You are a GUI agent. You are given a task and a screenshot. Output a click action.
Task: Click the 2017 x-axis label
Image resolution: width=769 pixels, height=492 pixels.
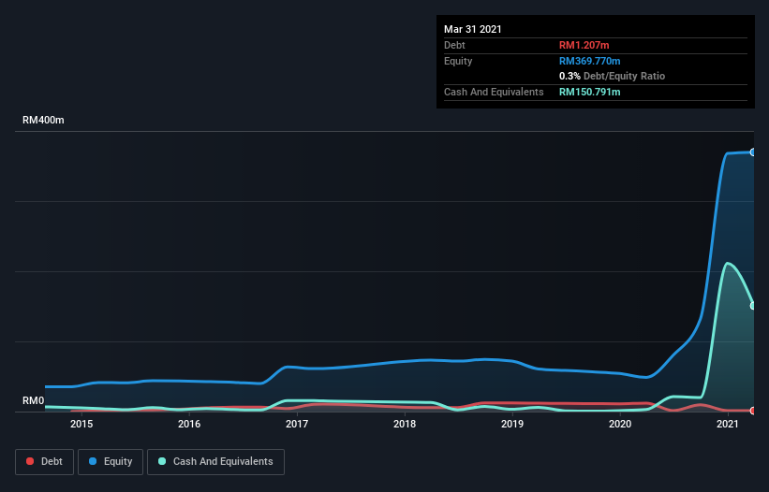297,424
